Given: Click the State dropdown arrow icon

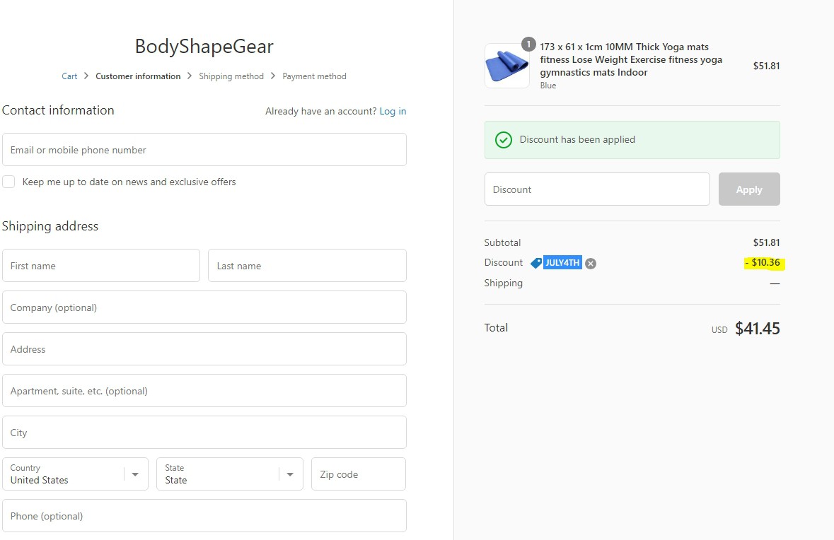Looking at the screenshot, I should (289, 474).
